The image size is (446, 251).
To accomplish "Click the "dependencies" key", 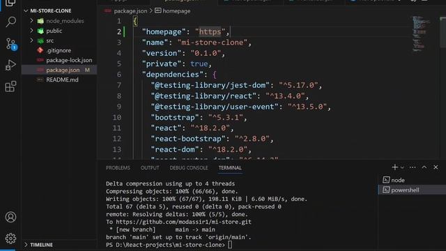I will [175, 75].
